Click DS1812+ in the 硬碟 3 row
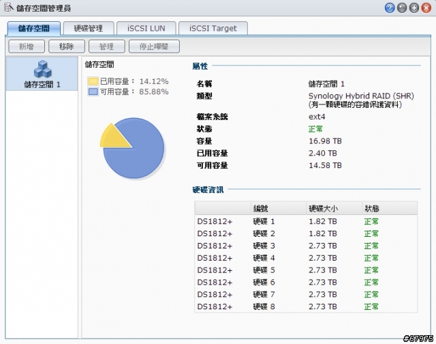This screenshot has width=436, height=344. coord(215,246)
